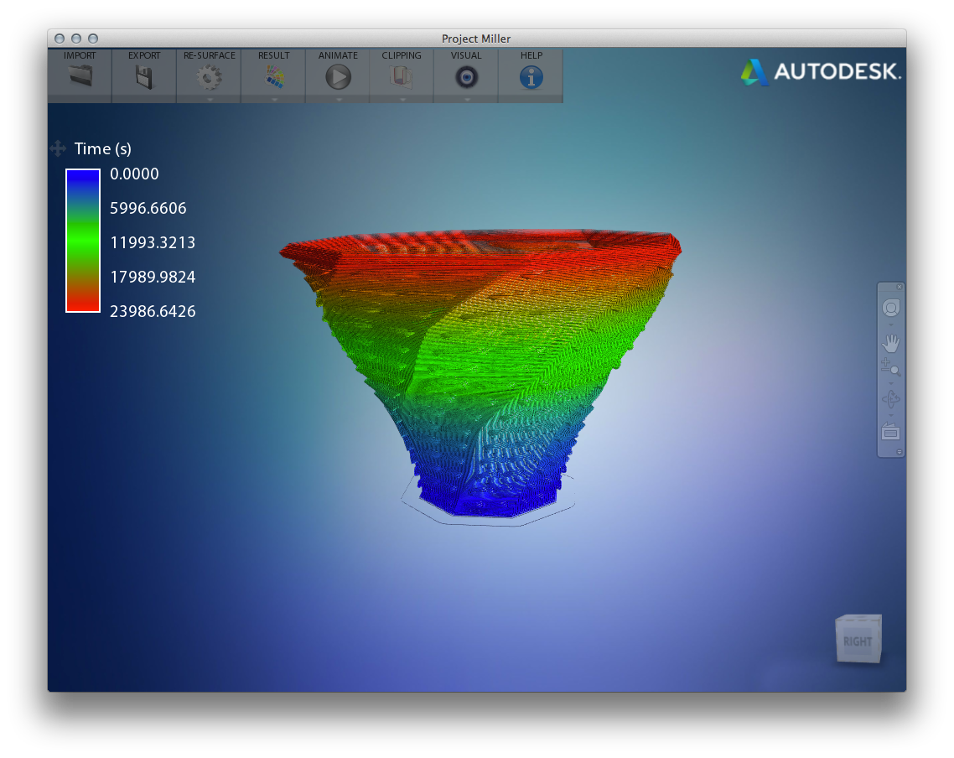The height and width of the screenshot is (758, 954).
Task: Click the Export floppy disk icon
Action: click(x=144, y=77)
